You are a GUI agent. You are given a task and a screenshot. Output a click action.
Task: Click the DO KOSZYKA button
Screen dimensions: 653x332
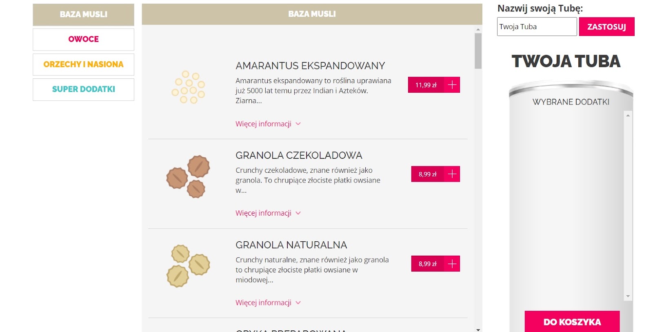572,321
